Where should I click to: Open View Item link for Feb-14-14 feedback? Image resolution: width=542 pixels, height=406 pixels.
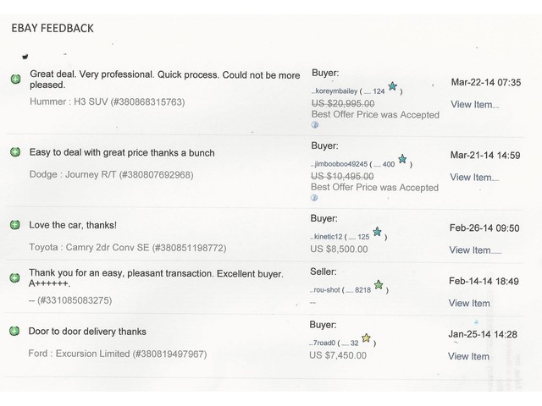[469, 304]
